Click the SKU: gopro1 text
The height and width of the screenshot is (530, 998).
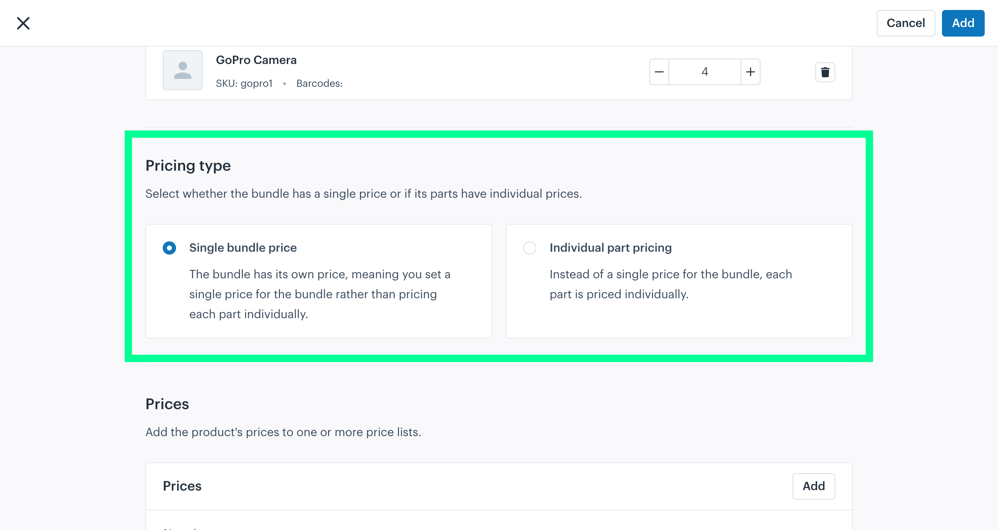(x=244, y=83)
